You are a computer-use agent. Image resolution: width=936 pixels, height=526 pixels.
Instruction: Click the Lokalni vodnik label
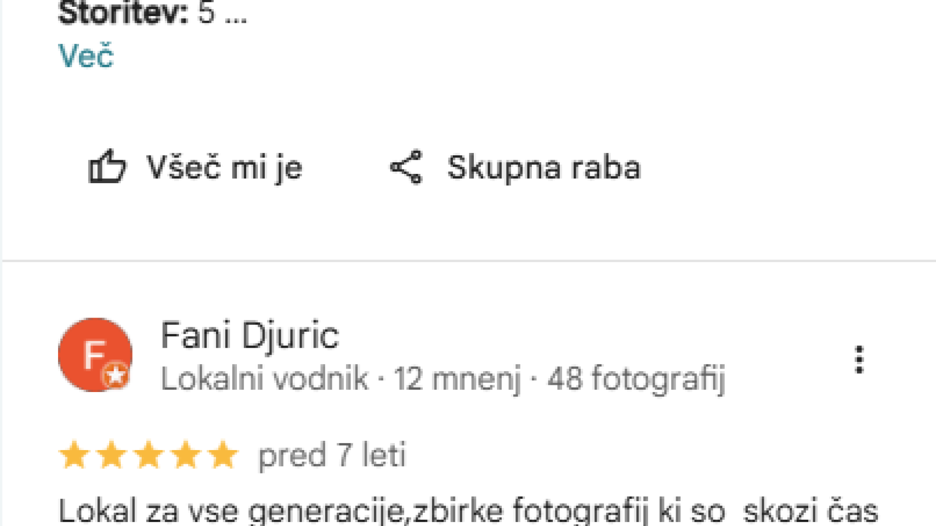pos(264,378)
